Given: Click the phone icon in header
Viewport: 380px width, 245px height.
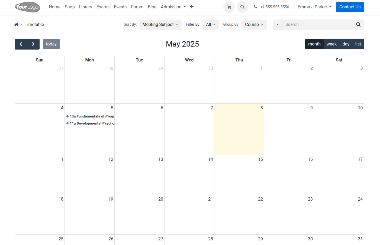Looking at the screenshot, I should click(x=255, y=7).
